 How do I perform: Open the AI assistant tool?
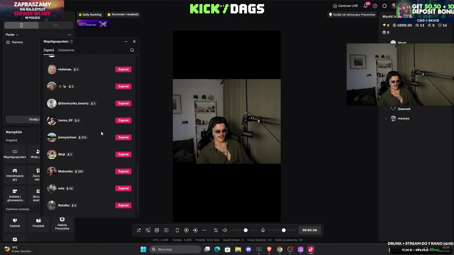[157, 230]
